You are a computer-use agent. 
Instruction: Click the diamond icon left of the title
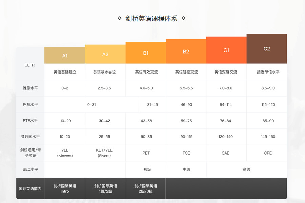pos(119,18)
